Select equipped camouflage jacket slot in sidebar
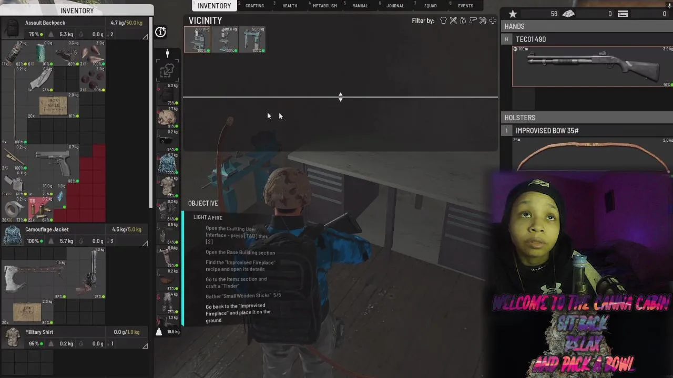The height and width of the screenshot is (378, 673). (x=167, y=164)
